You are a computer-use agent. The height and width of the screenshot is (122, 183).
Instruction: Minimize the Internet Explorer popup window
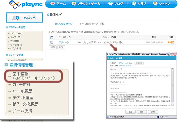pos(169,54)
